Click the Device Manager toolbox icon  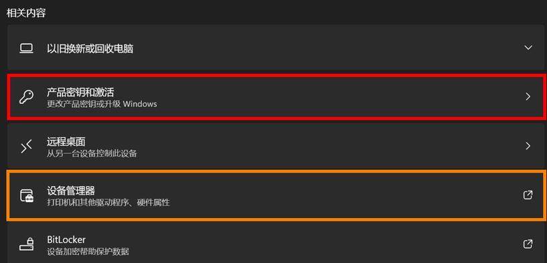click(x=26, y=195)
